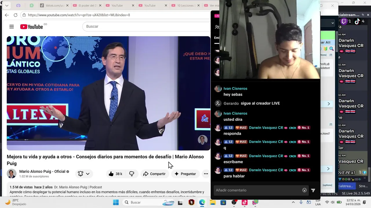Click the 'para hablar' chat message

click(234, 176)
